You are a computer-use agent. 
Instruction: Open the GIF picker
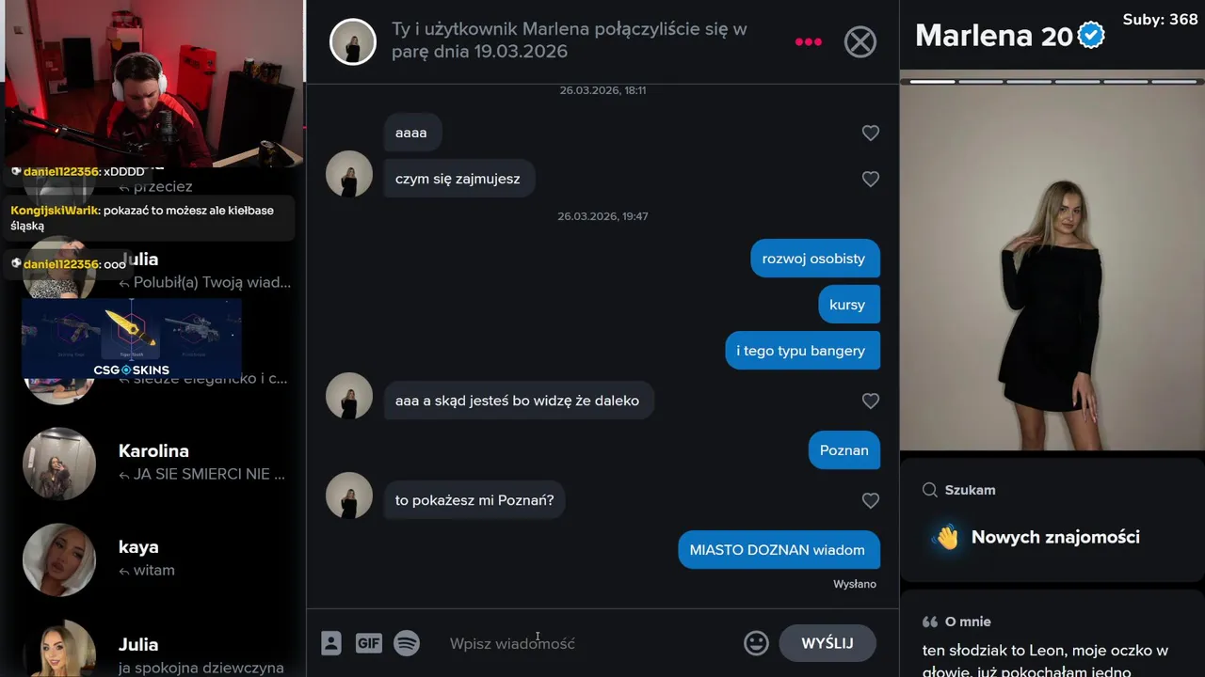tap(368, 643)
